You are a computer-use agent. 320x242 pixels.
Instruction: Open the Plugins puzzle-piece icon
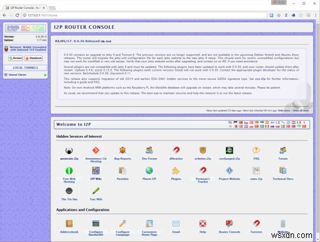176,171
